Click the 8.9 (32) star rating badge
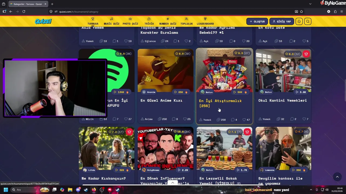This screenshot has height=194, width=346. coord(183,54)
